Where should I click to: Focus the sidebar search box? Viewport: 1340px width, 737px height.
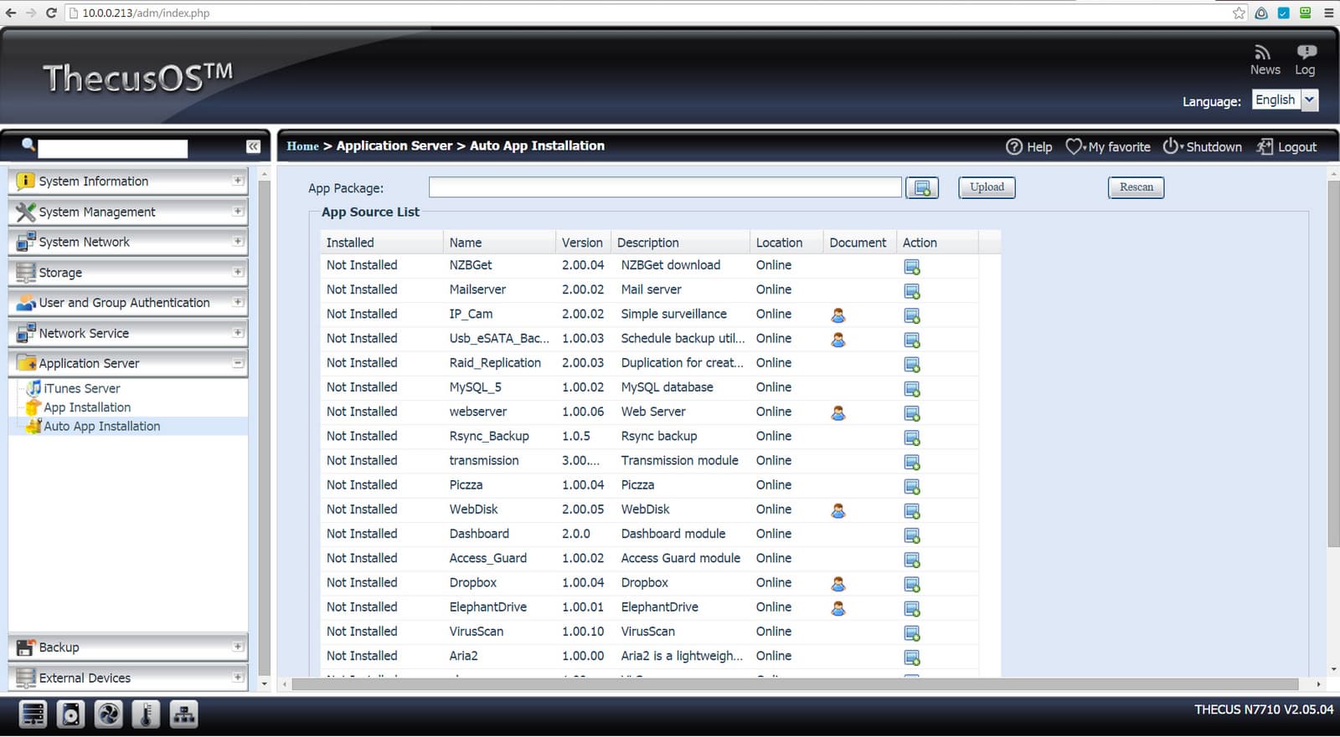pos(113,148)
